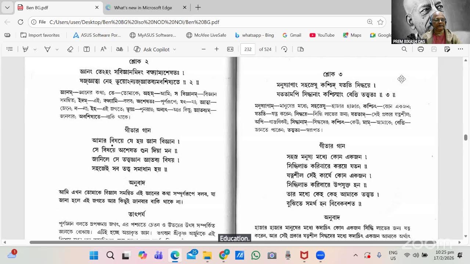Open Find in PDF search
The image size is (470, 264).
pos(404,49)
